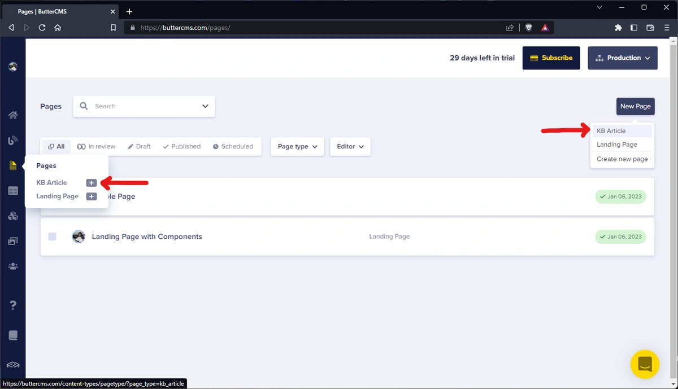Image resolution: width=678 pixels, height=389 pixels.
Task: Select the Scheduled filter tab
Action: (233, 146)
